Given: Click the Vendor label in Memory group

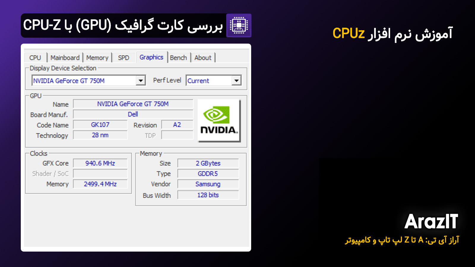Looking at the screenshot, I should click(161, 184).
